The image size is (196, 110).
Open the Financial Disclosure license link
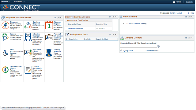click(75, 28)
